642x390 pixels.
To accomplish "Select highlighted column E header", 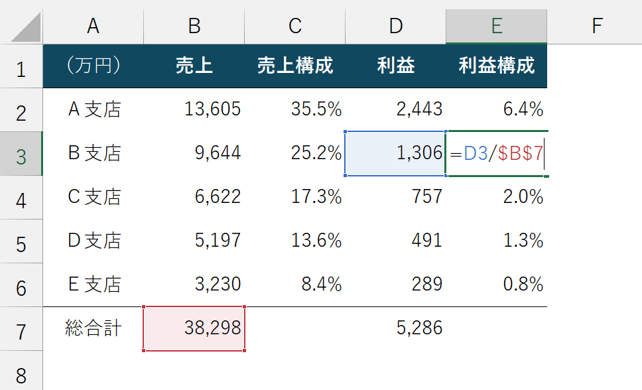I will 497,27.
